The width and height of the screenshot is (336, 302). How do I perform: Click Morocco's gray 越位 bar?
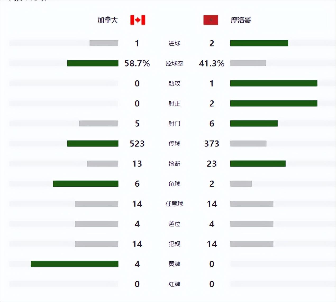coord(252,224)
